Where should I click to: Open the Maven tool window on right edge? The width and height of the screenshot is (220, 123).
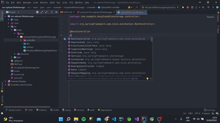click(x=218, y=30)
